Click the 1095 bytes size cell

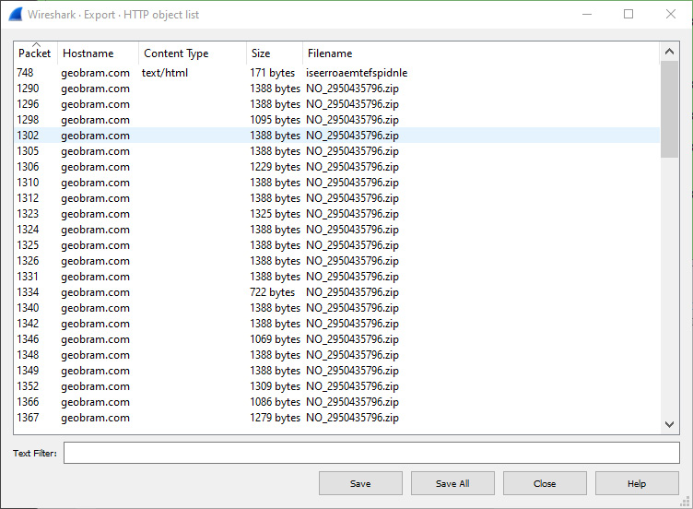point(275,120)
